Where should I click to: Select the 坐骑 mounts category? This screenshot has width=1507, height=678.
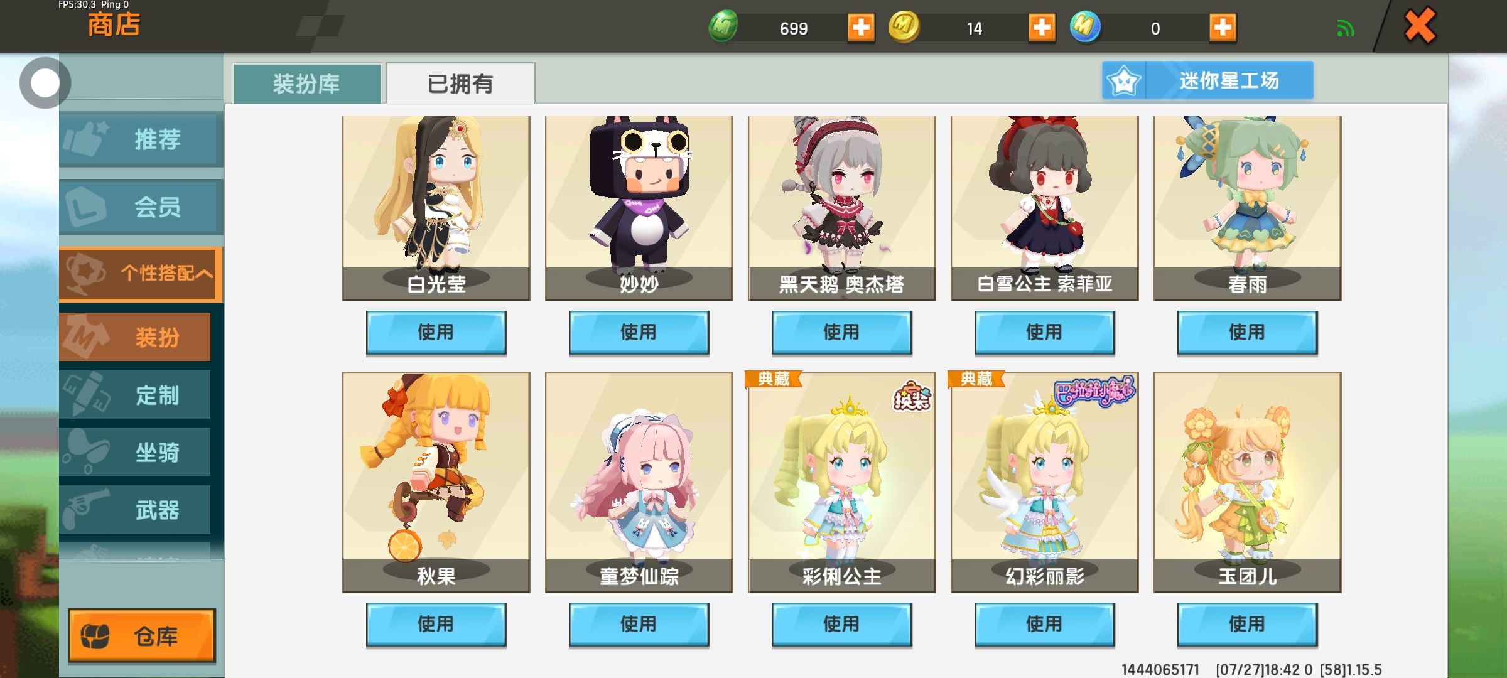tap(135, 452)
